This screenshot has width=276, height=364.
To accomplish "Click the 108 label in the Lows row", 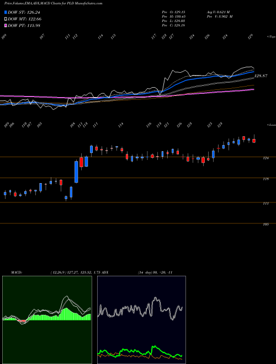I will coord(73,125).
